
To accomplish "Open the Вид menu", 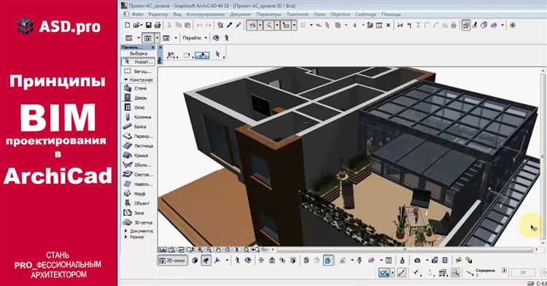I will tap(177, 15).
